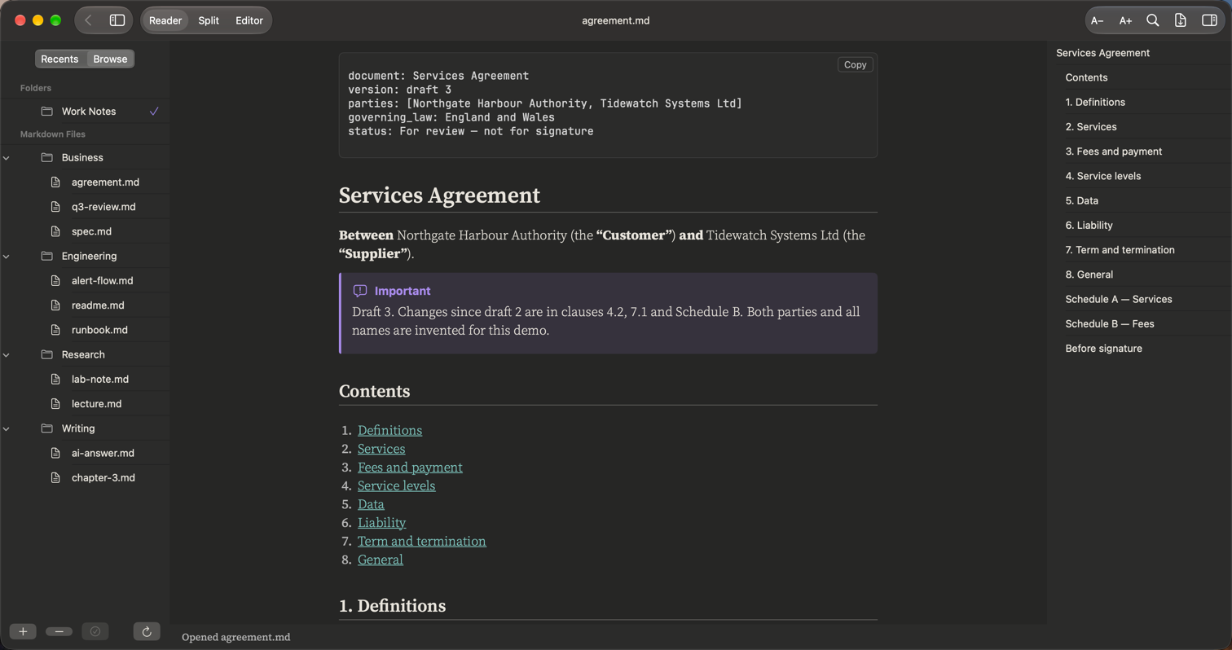
Task: Switch sidebar to Recents
Action: tap(59, 59)
